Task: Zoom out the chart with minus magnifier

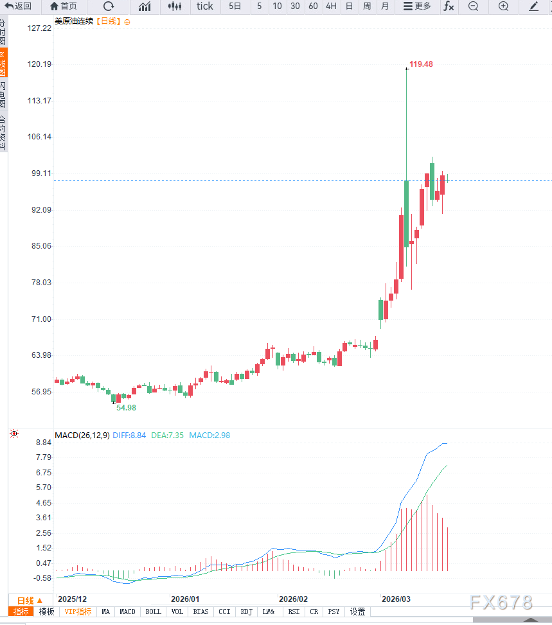Action: point(473,6)
